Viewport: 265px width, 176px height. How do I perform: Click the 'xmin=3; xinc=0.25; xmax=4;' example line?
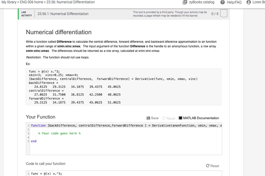[x=53, y=75]
